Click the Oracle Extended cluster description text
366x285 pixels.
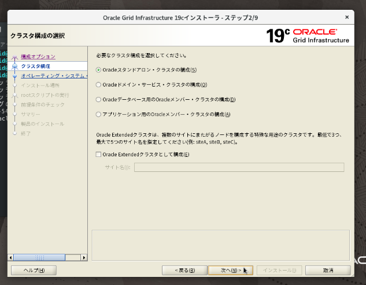(219, 138)
